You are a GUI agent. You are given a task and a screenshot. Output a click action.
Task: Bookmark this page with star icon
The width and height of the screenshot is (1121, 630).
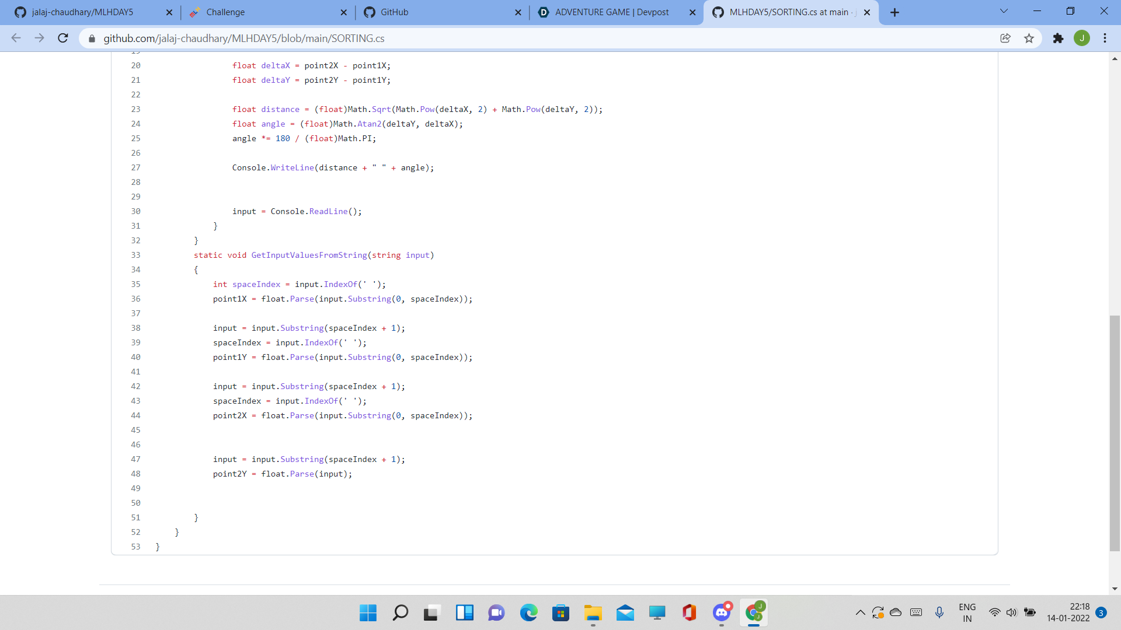[x=1029, y=38]
